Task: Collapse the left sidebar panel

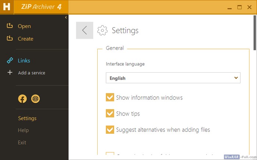Action: coord(66,17)
